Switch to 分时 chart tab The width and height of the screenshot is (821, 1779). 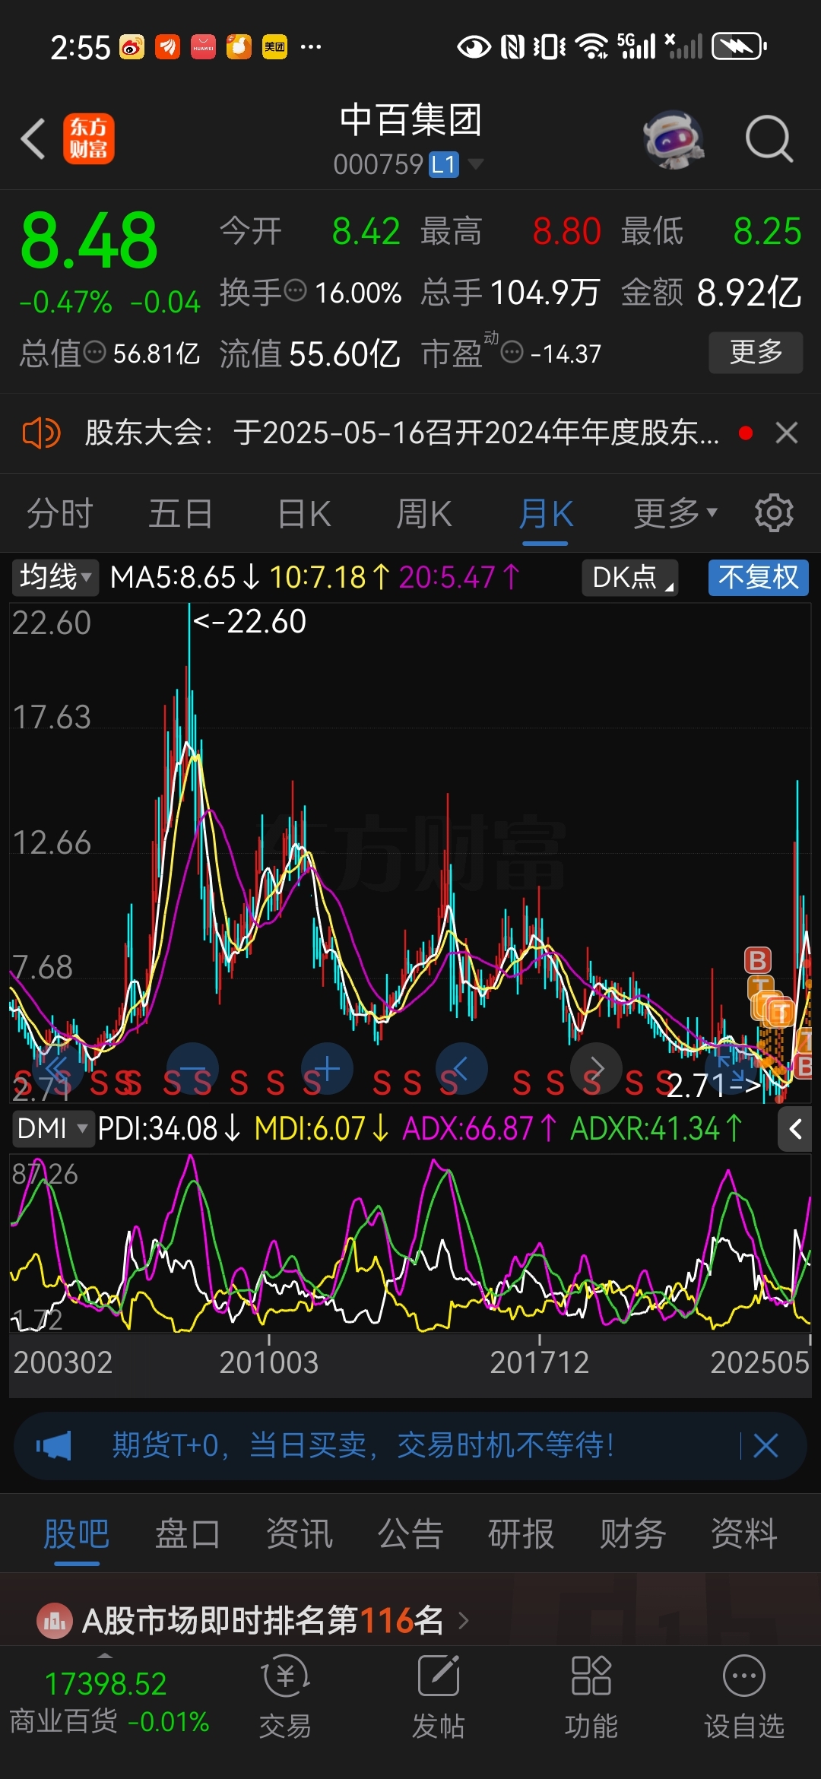[60, 513]
